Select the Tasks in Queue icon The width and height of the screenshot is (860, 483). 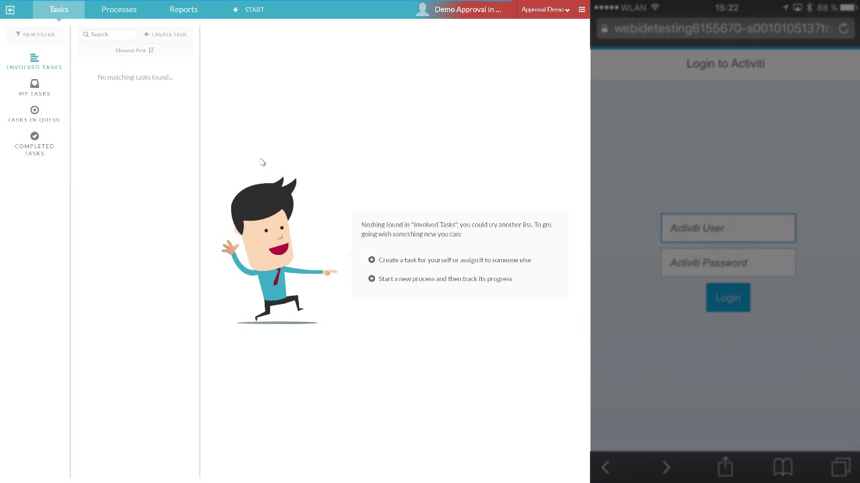pos(34,110)
